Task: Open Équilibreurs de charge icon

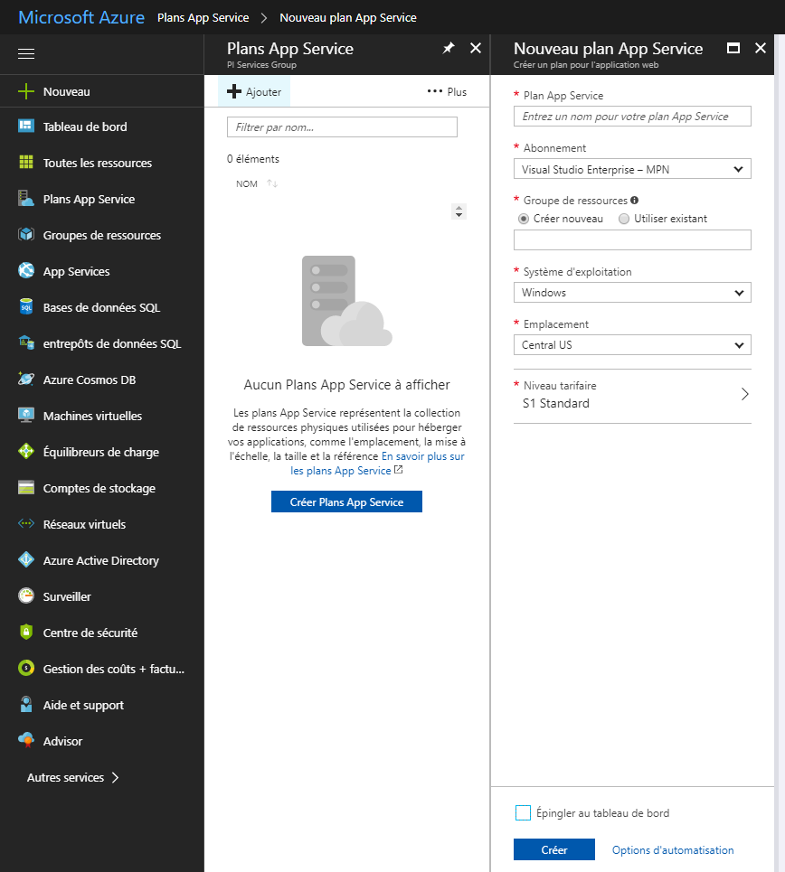Action: click(26, 452)
